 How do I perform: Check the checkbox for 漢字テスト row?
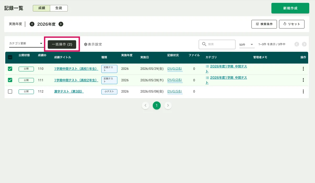(10, 92)
